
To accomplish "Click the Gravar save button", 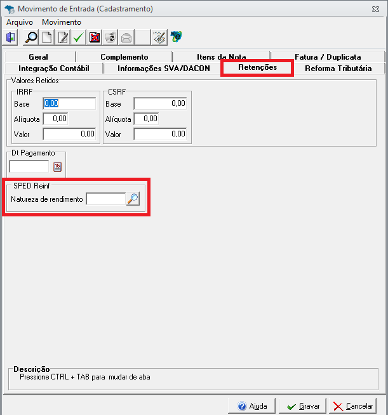I will [x=302, y=406].
